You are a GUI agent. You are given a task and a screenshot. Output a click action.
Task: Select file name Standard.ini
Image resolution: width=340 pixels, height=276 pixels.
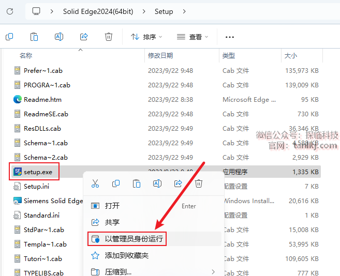41,216
